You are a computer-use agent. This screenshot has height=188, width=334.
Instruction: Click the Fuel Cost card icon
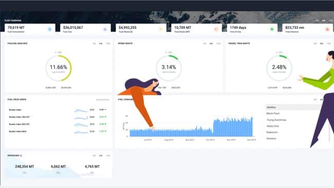tap(105, 29)
